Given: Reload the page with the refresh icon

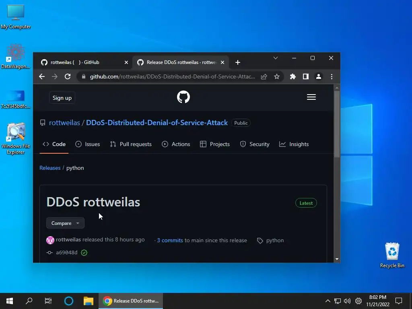Looking at the screenshot, I should [68, 76].
